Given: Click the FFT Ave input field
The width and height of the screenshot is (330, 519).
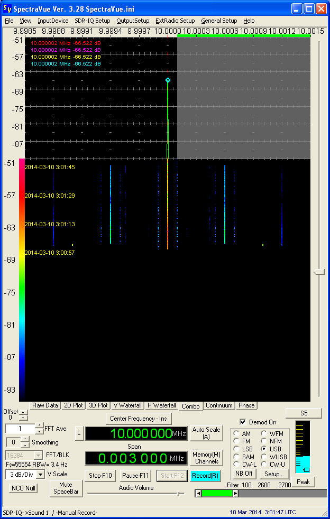Looking at the screenshot, I should click(x=20, y=429).
